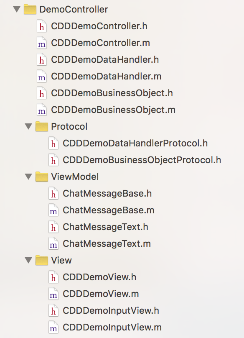Click the .m icon beside CDDDemoController.m
244x338 pixels.
(x=41, y=42)
